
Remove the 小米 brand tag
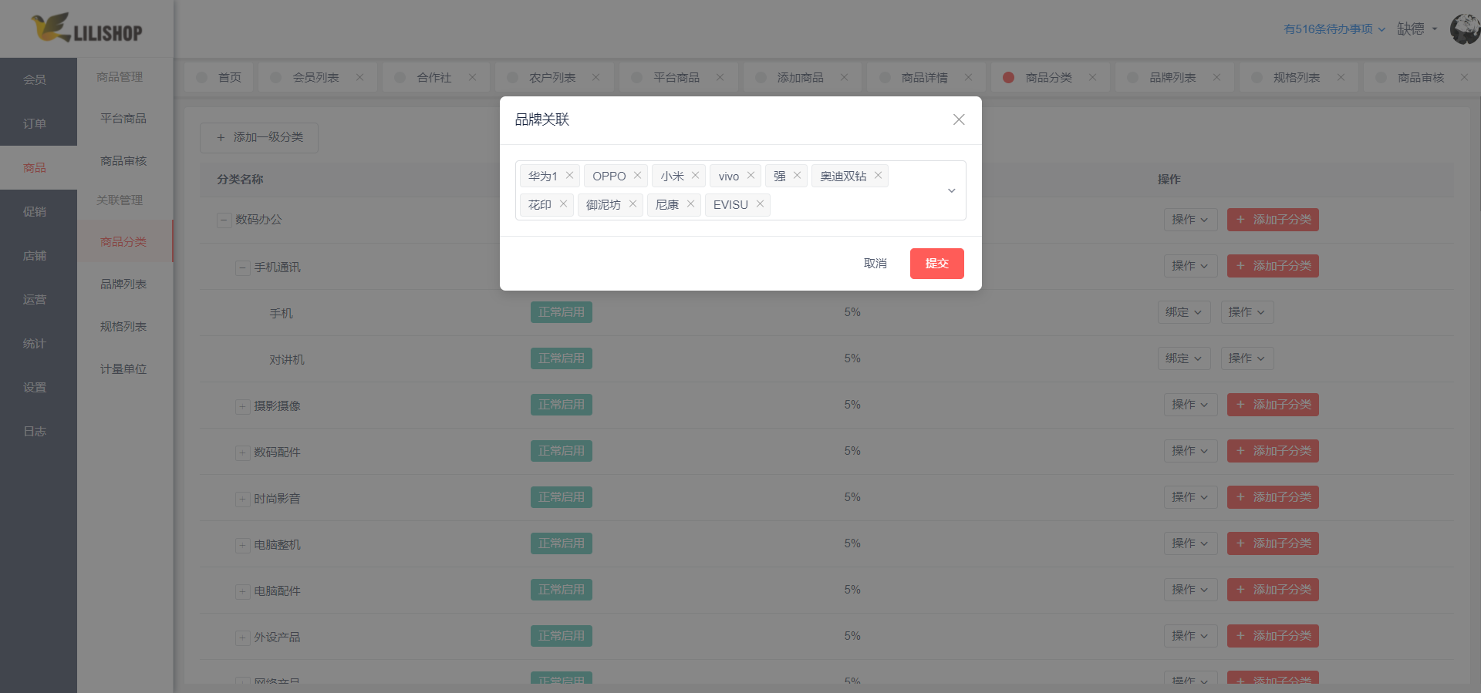tap(695, 176)
